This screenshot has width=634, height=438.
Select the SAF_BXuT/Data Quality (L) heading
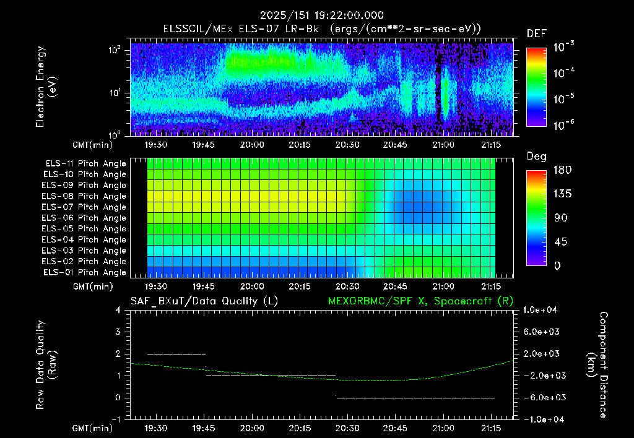[x=204, y=301]
